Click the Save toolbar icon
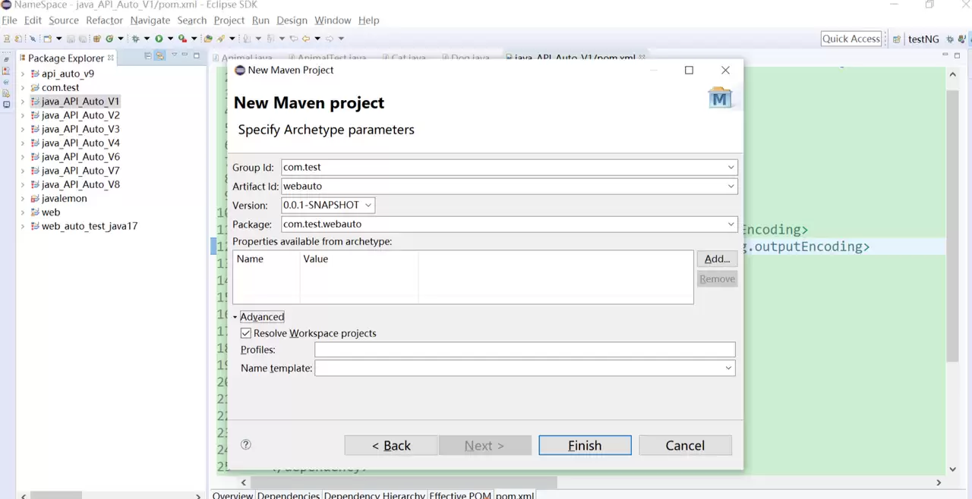972x499 pixels. [x=69, y=39]
